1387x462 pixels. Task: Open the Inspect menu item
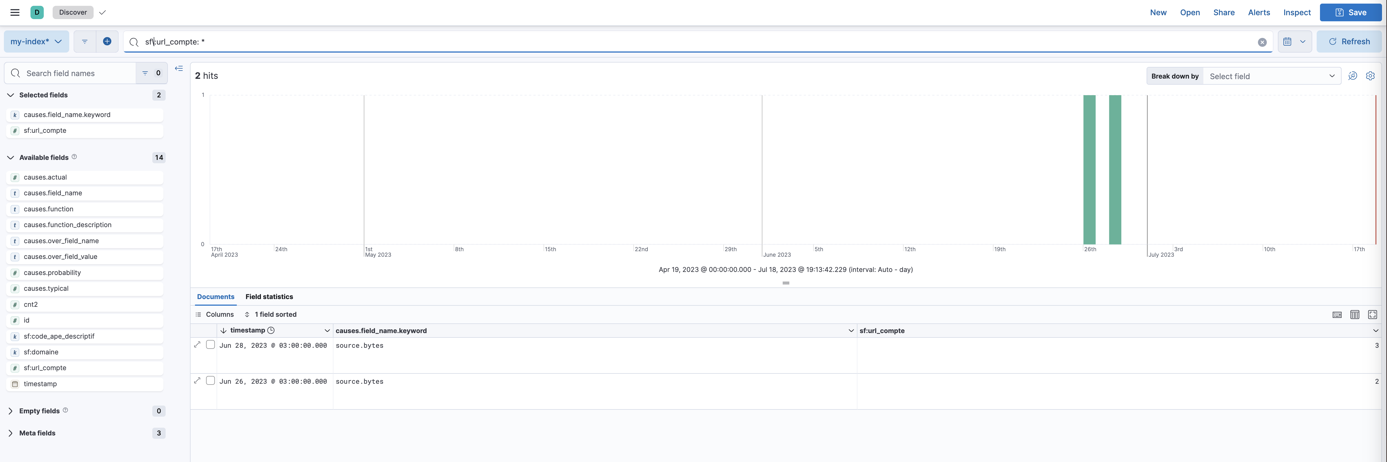[x=1296, y=12]
